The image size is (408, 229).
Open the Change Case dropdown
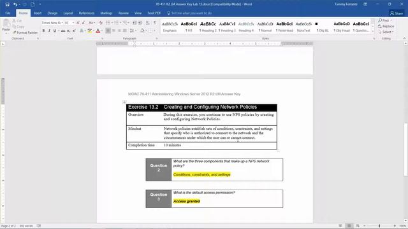pos(92,23)
